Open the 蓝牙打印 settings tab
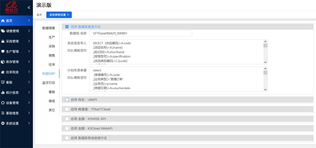The width and height of the screenshot is (316, 148). (x=49, y=83)
